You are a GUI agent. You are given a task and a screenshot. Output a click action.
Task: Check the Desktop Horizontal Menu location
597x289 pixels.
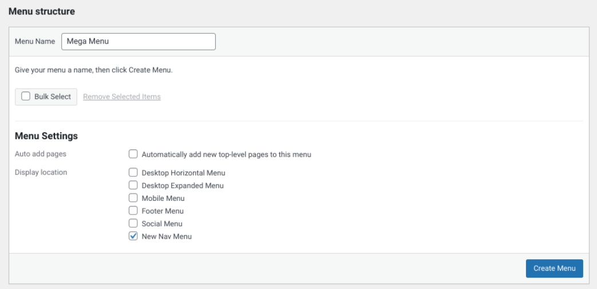pos(133,172)
